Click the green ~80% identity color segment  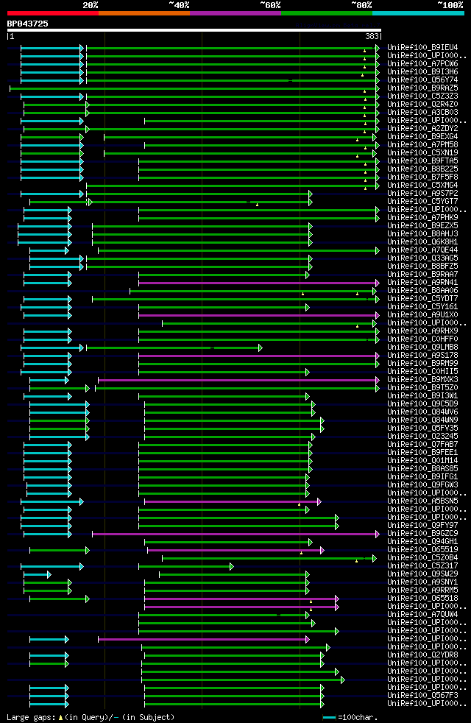[327, 13]
